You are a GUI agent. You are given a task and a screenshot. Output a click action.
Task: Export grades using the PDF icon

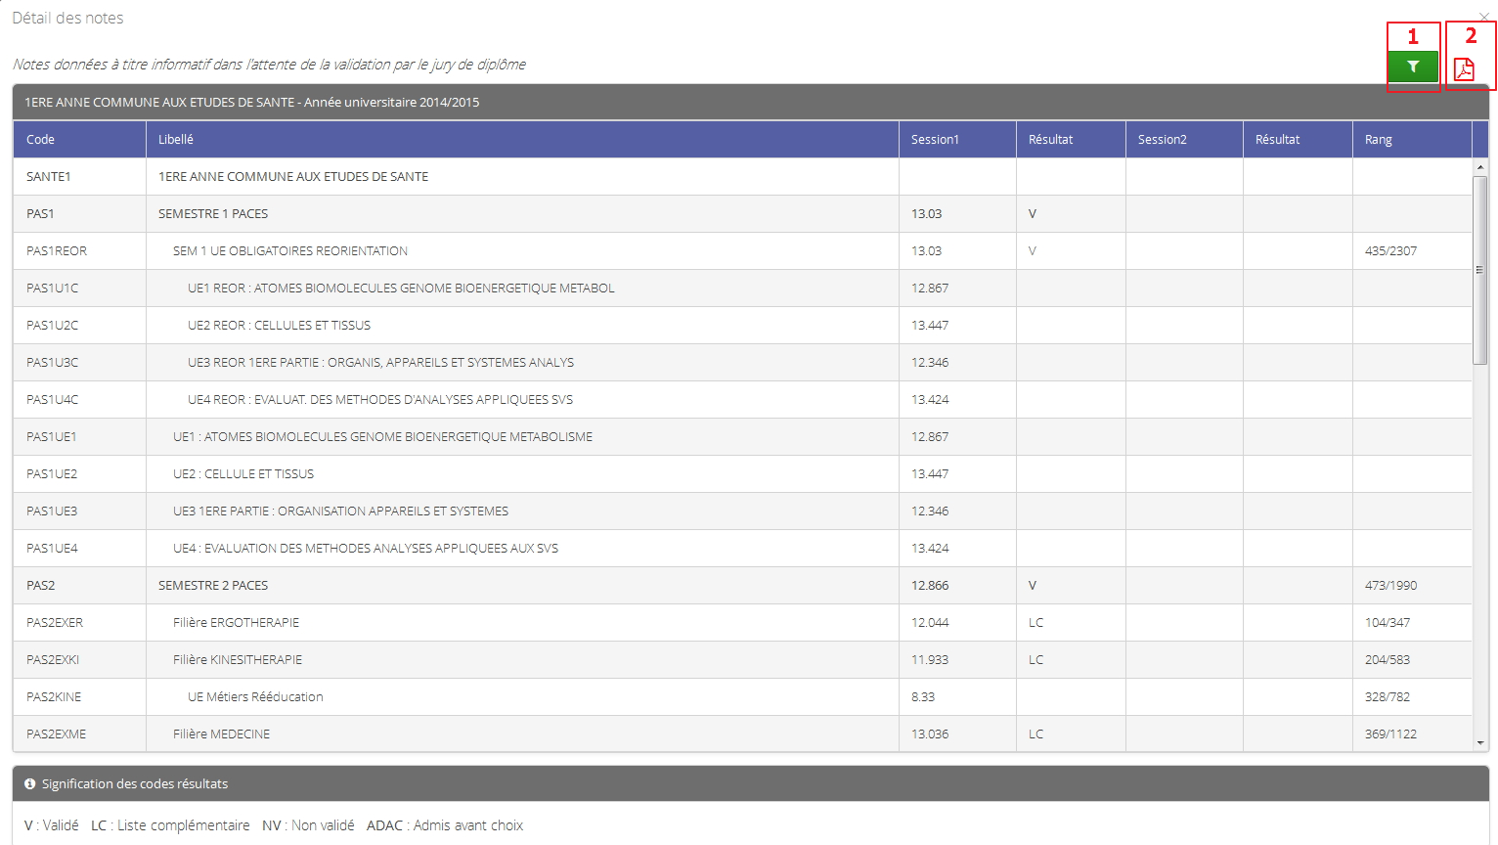click(1464, 69)
